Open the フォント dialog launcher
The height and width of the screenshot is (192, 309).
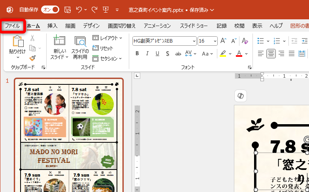[250, 67]
